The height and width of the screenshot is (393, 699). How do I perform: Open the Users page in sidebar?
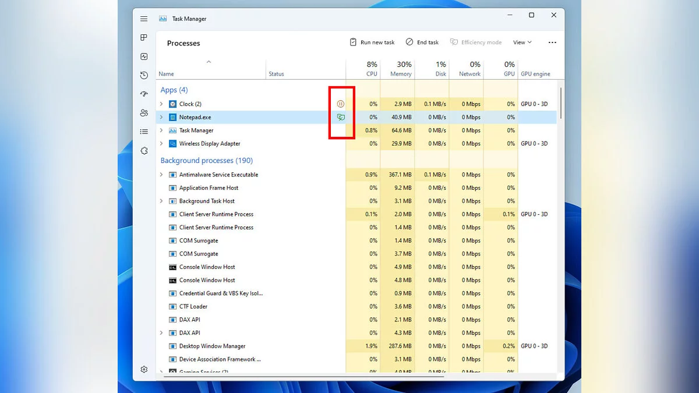pos(144,113)
